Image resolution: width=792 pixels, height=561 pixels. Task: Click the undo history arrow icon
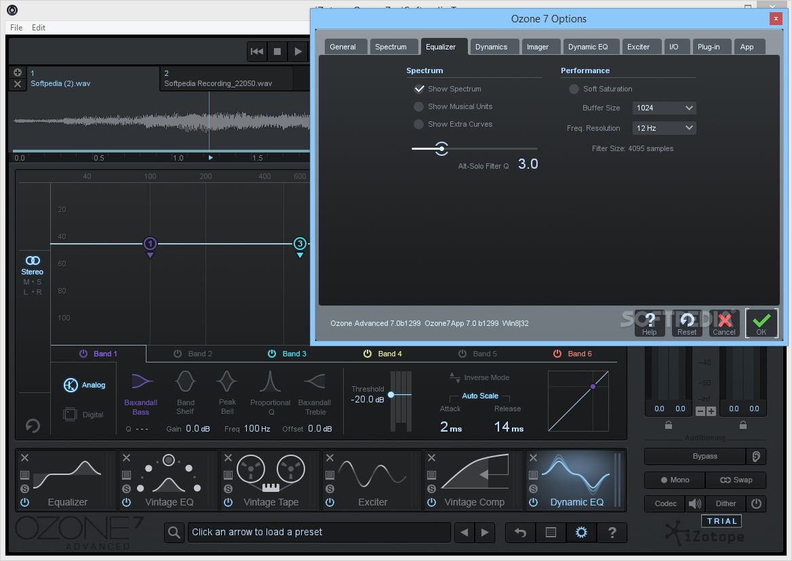520,533
